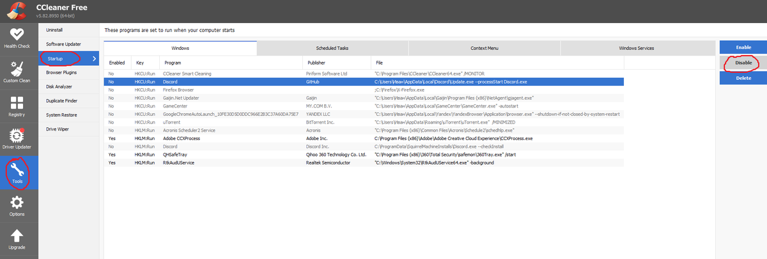767x259 pixels.
Task: Select Disk Analyzer in the Tools menu
Action: pyautogui.click(x=68, y=86)
